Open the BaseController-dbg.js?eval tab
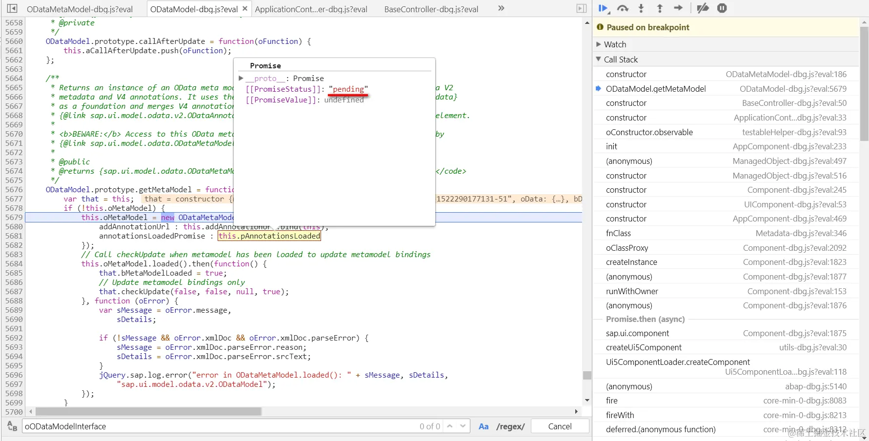This screenshot has height=441, width=869. (x=431, y=9)
